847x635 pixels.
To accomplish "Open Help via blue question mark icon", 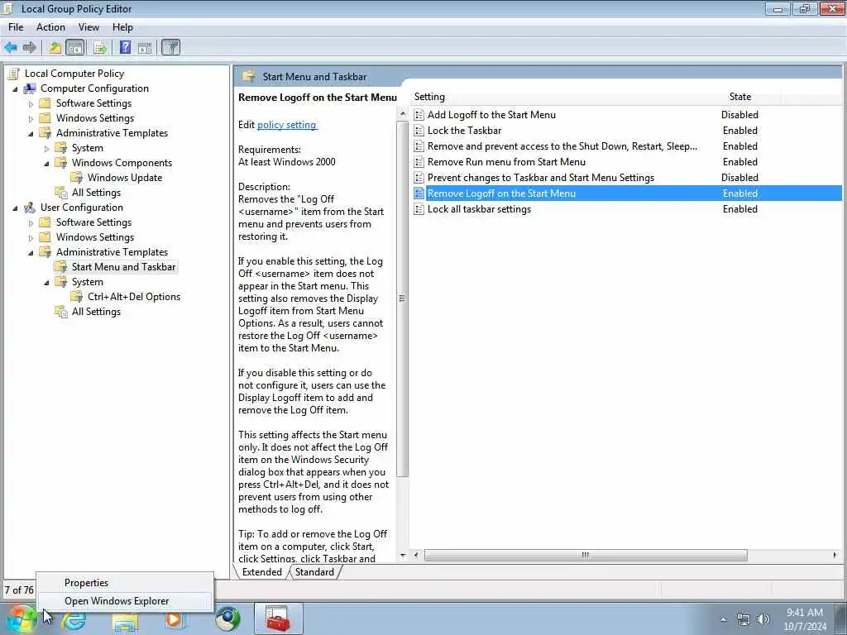I will (125, 47).
